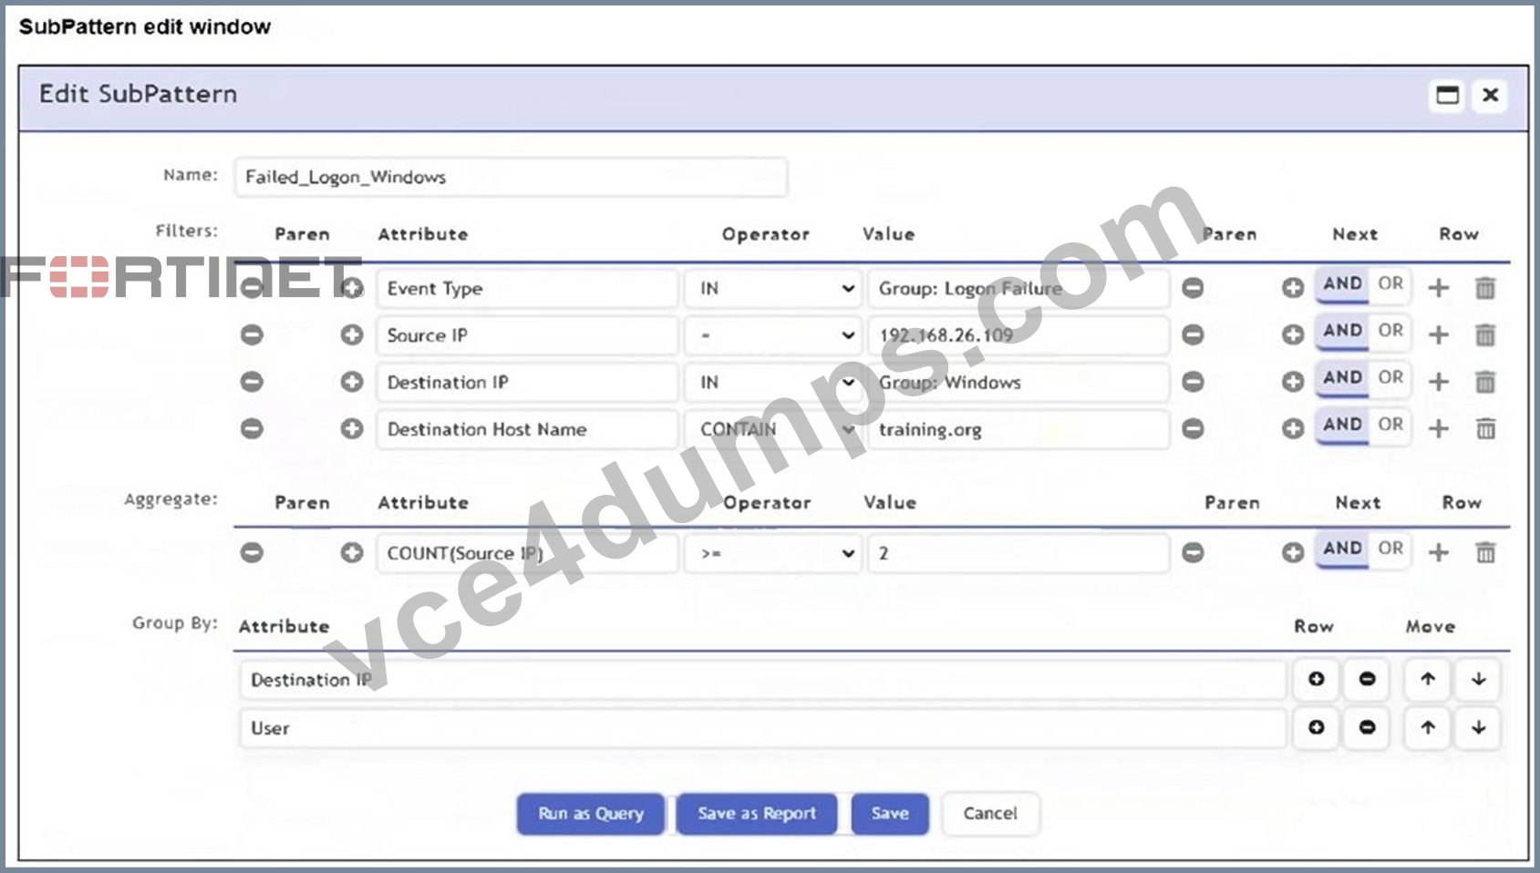Open the Event Type operator dropdown
Image resolution: width=1540 pixels, height=873 pixels.
773,289
